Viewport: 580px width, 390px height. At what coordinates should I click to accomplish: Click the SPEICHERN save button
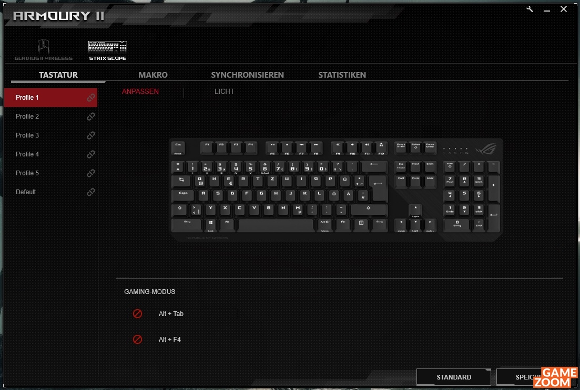click(536, 377)
